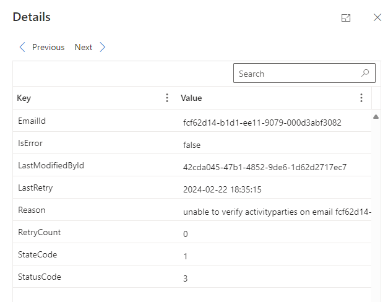Screen dimensions: 388x302
Task: Click the search magnifier icon
Action: click(365, 73)
